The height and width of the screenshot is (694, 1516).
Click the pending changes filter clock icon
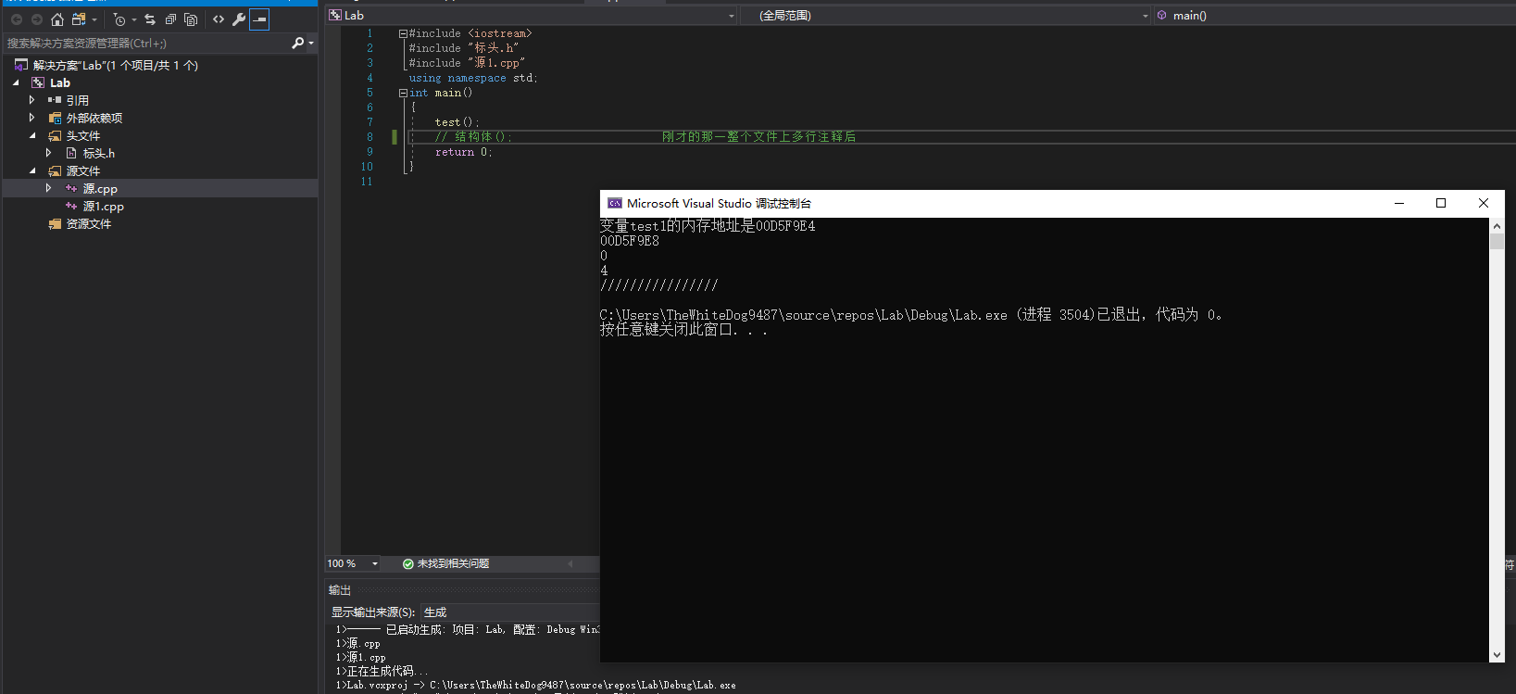click(x=119, y=19)
